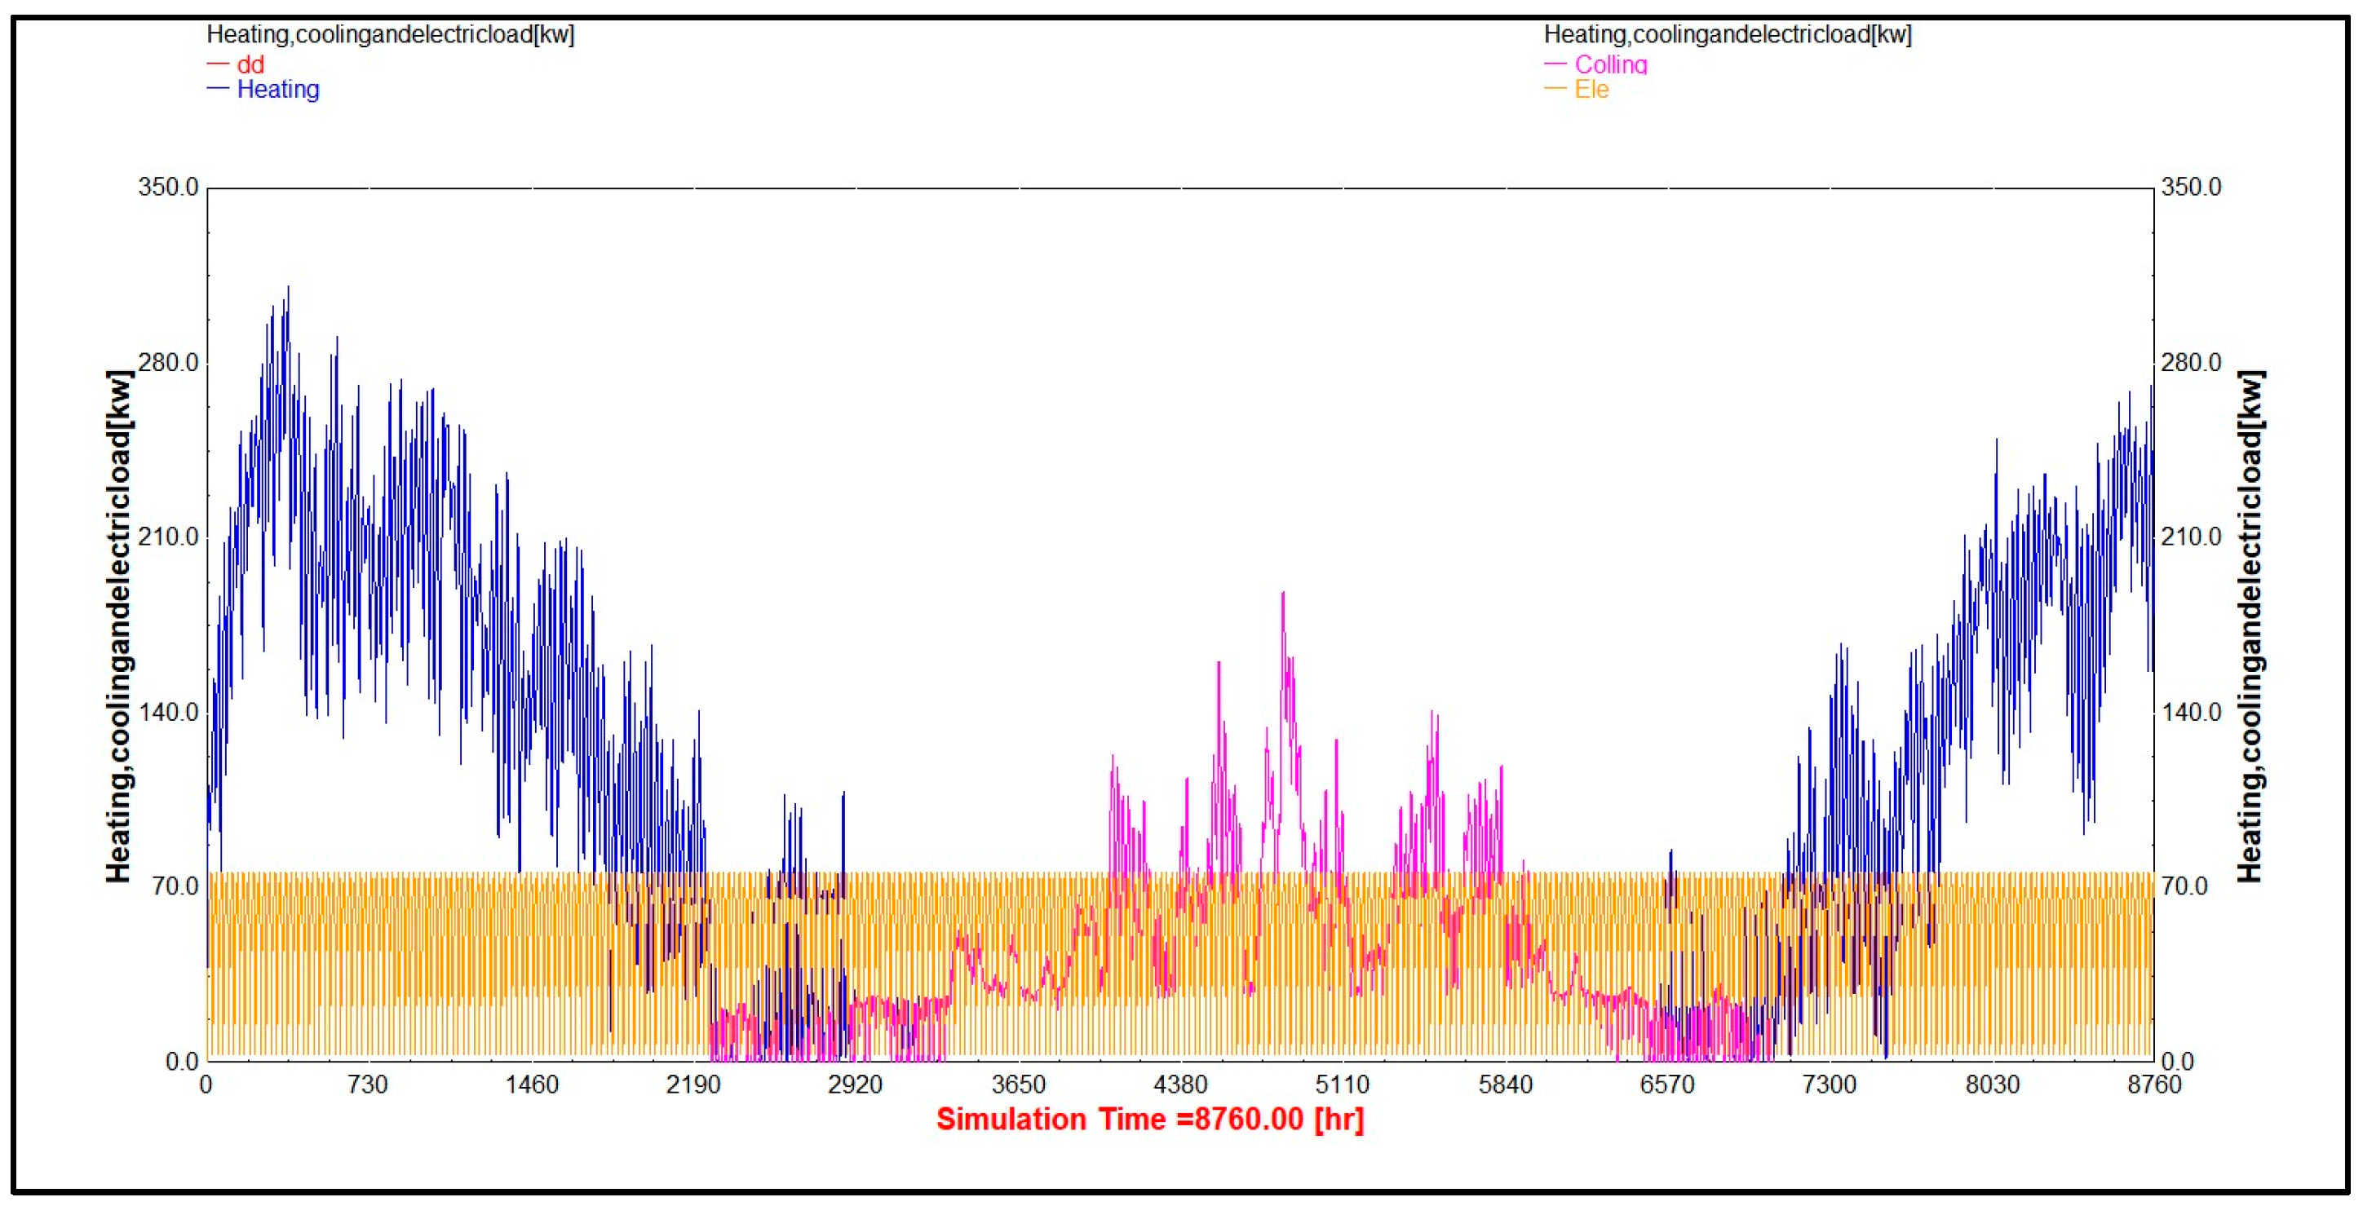The width and height of the screenshot is (2363, 1206).
Task: Click the 4380 tick on the time axis
Action: point(1180,1085)
